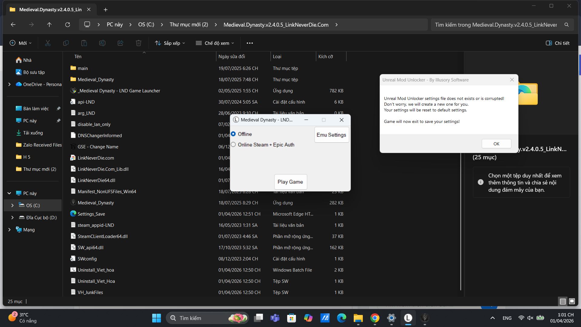Image resolution: width=581 pixels, height=327 pixels.
Task: Select Online Steam + Epic Auth option
Action: click(233, 145)
